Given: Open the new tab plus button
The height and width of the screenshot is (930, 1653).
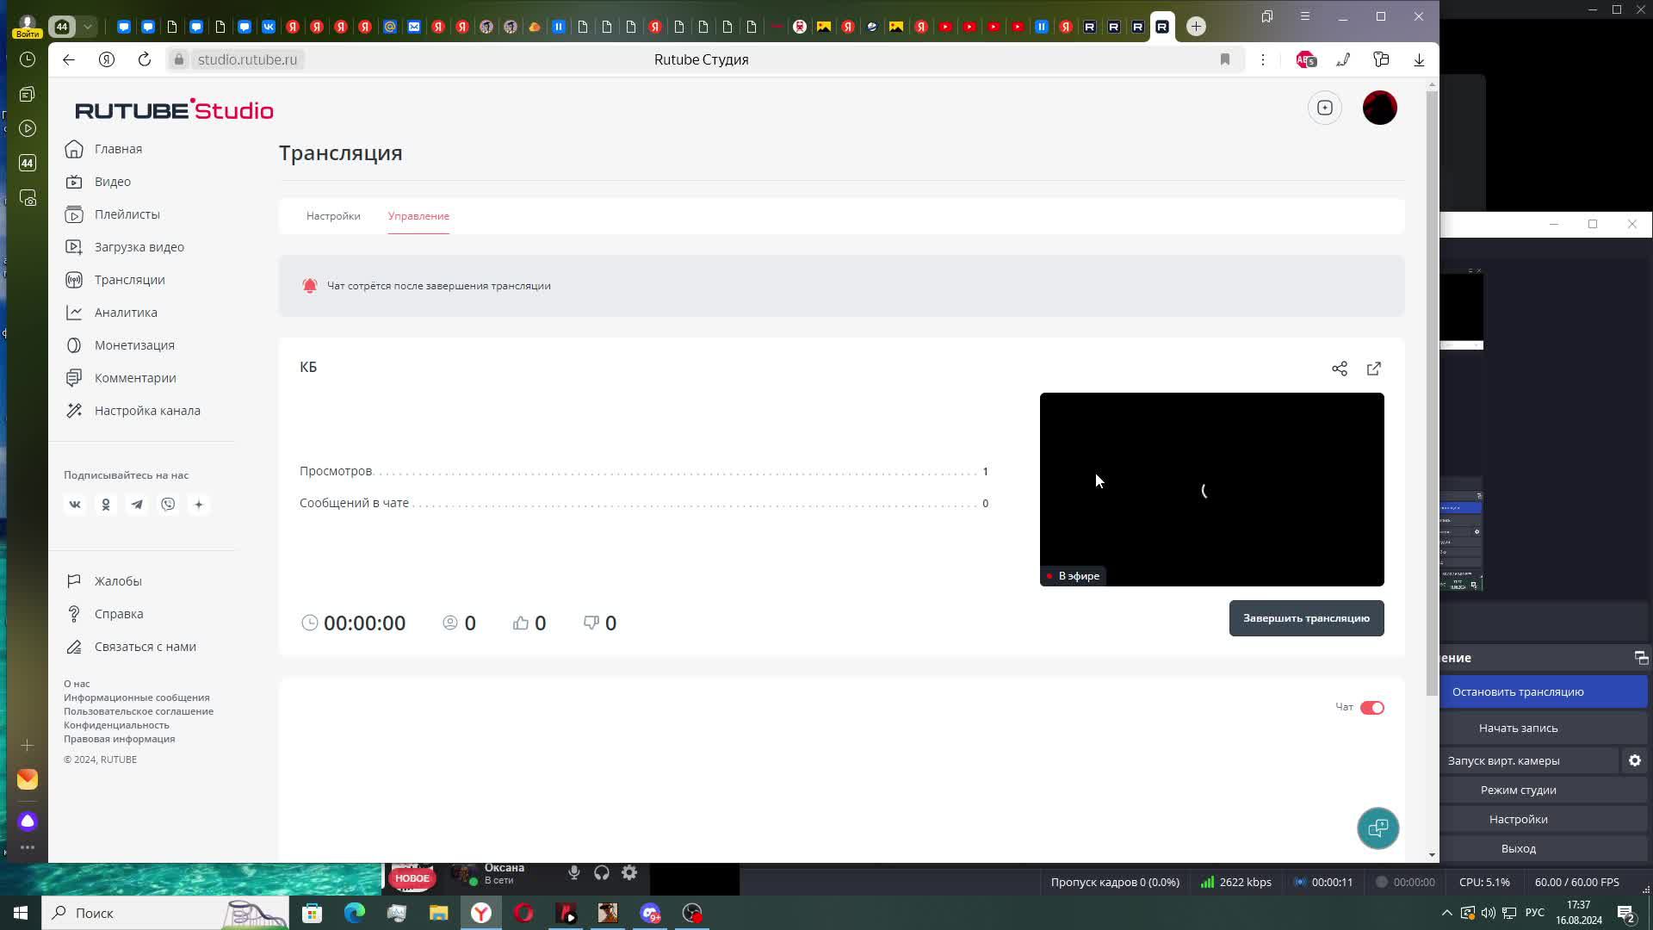Looking at the screenshot, I should pos(1196,27).
